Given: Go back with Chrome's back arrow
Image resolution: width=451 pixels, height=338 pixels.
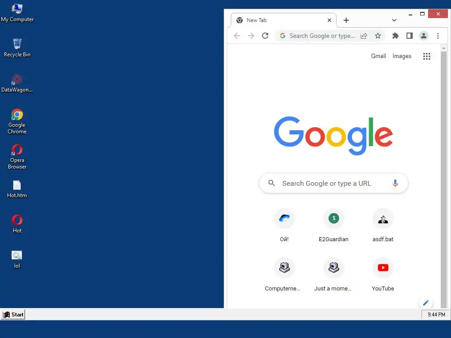Looking at the screenshot, I should click(237, 36).
